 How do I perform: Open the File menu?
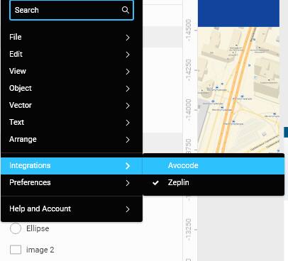72,37
